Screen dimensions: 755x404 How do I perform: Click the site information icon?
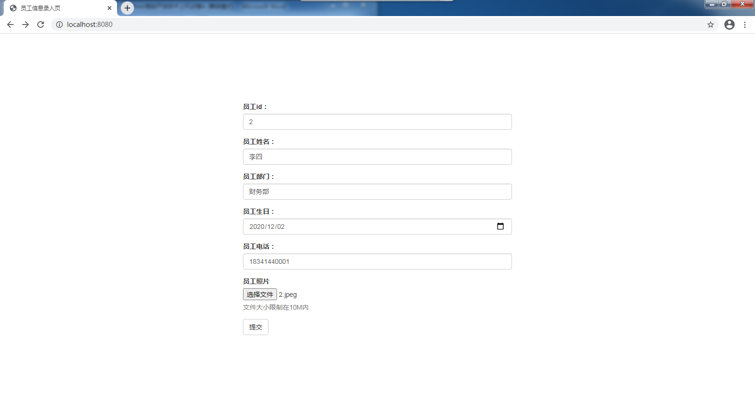point(59,25)
